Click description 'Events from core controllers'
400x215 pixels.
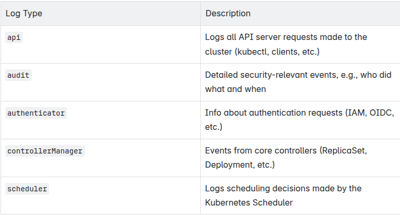tap(286, 158)
